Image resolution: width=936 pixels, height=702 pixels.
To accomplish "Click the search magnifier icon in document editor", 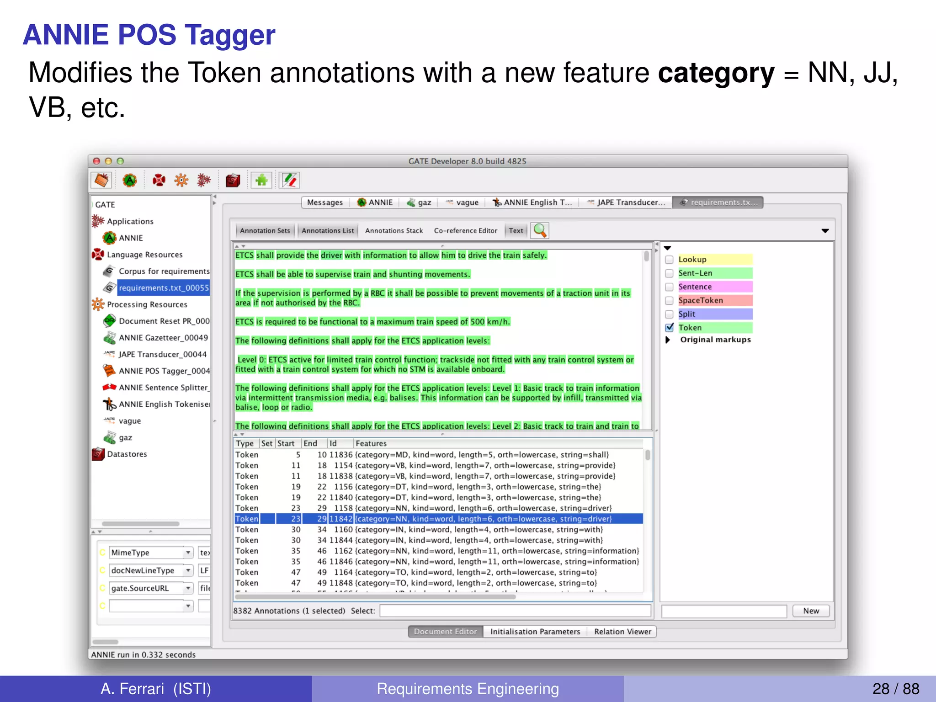I will tap(540, 230).
